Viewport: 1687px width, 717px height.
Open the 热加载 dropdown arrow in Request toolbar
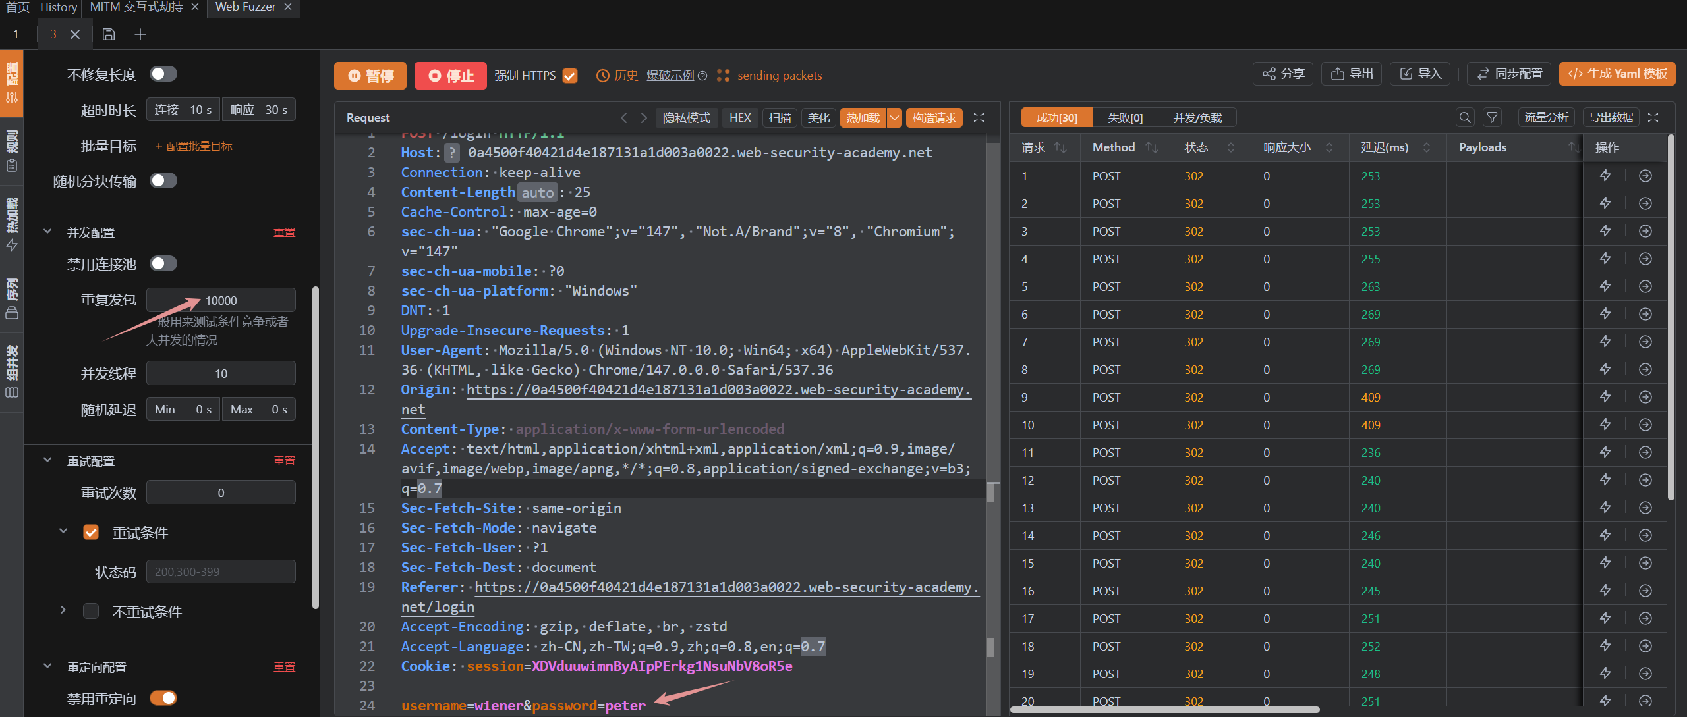tap(894, 118)
